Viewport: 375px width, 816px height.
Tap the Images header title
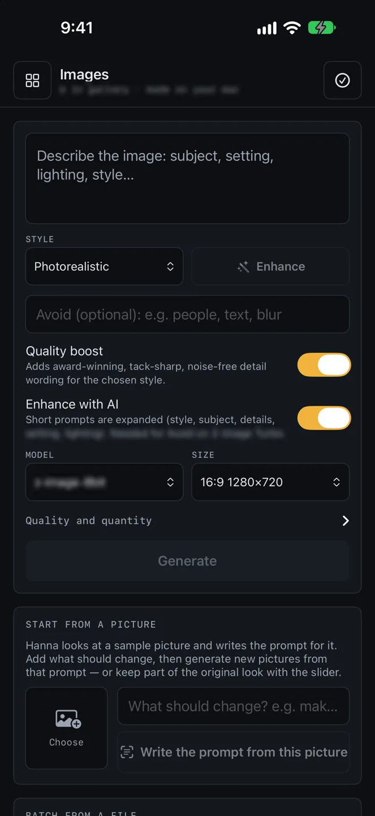84,74
